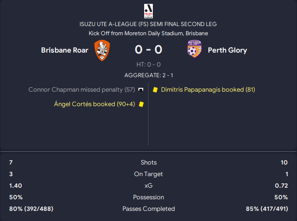The height and width of the screenshot is (221, 297).
Task: Click the Perth Glory club badge
Action: (x=194, y=50)
